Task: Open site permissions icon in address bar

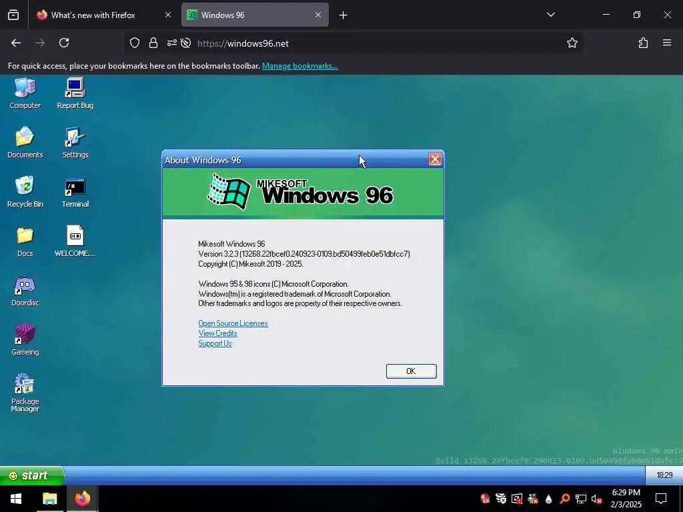Action: 172,43
